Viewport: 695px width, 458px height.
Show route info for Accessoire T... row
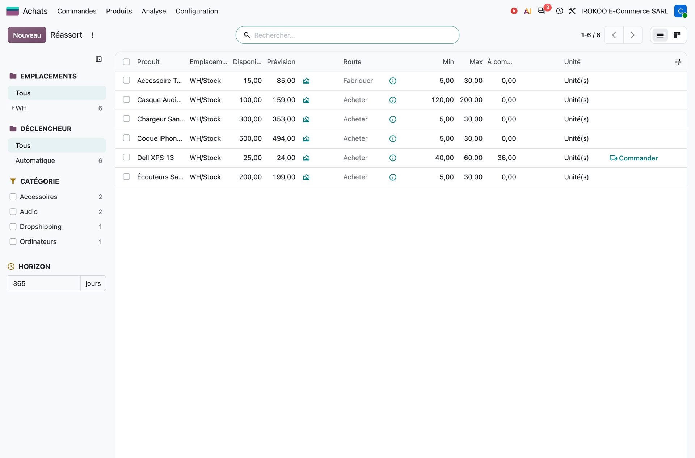[393, 81]
